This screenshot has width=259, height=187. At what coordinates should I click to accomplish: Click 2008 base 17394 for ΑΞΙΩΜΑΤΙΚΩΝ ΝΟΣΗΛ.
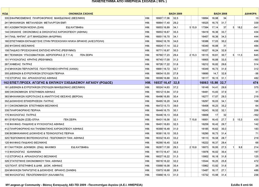pos(205,28)
